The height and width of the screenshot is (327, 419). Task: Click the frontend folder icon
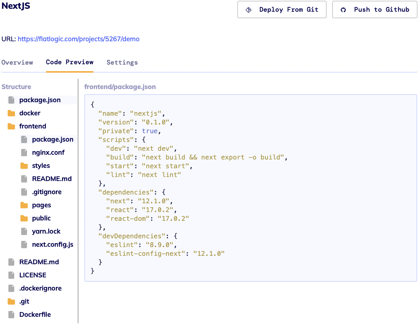pyautogui.click(x=11, y=126)
